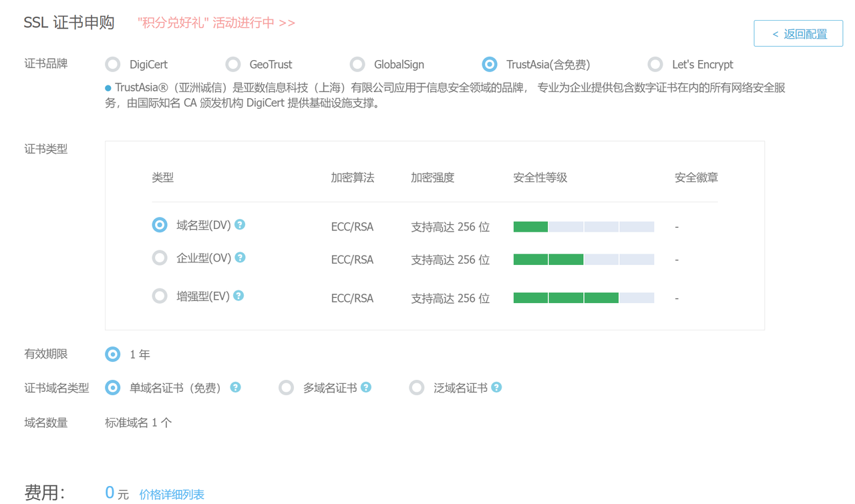Select 单域名证书（免费） radio option
Screen dimensions: 855x504
coord(113,387)
